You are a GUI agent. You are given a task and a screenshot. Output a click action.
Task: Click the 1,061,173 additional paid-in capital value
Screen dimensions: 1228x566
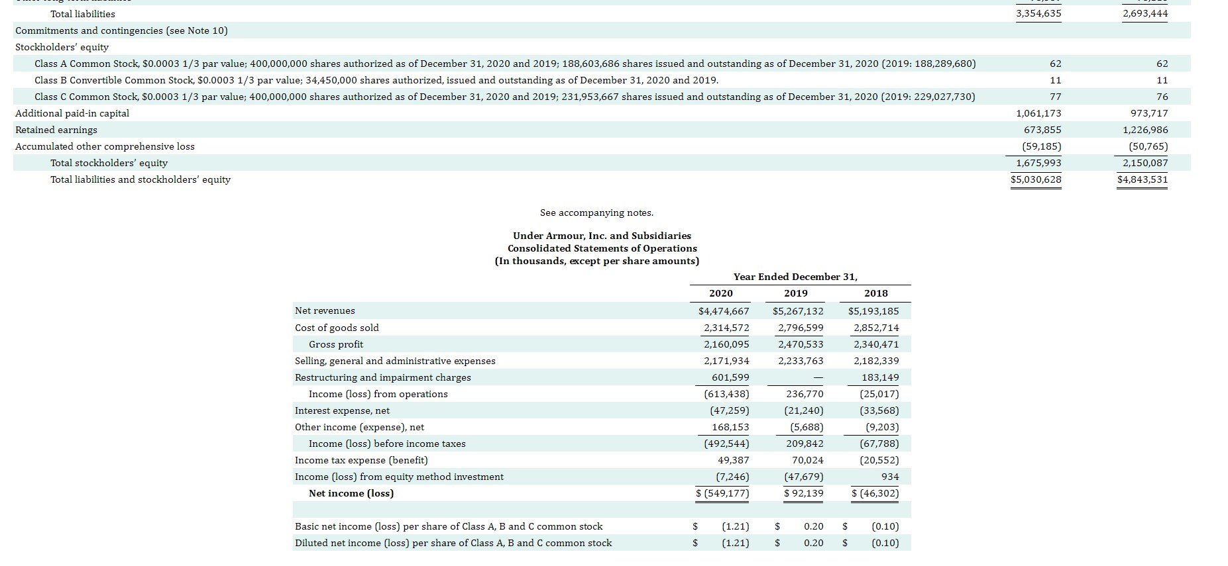[x=1038, y=113]
